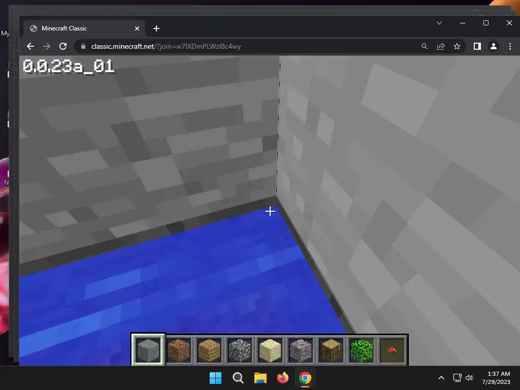Select the wooden planks block in hotbar
The height and width of the screenshot is (390, 520).
point(209,350)
